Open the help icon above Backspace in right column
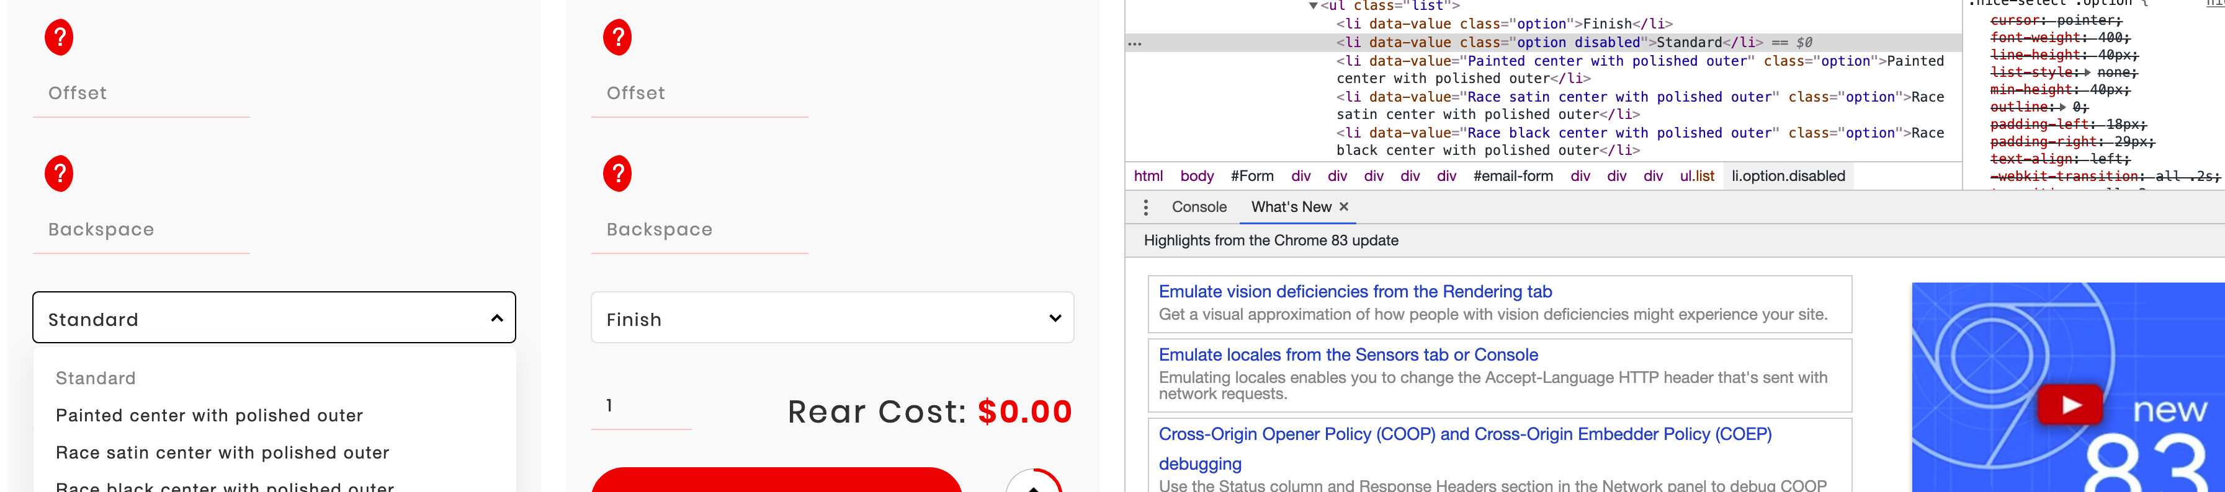 point(617,174)
